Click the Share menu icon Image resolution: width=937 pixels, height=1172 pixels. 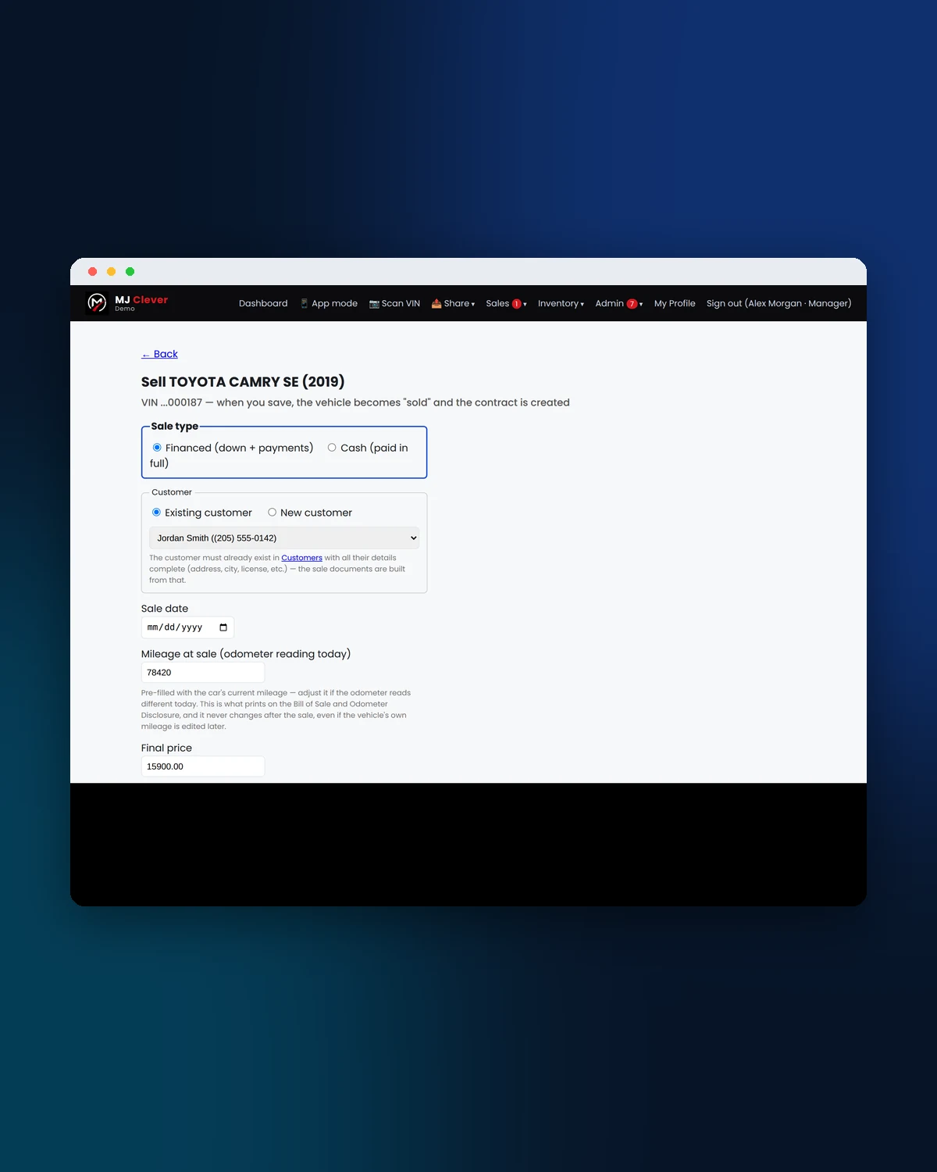tap(436, 303)
